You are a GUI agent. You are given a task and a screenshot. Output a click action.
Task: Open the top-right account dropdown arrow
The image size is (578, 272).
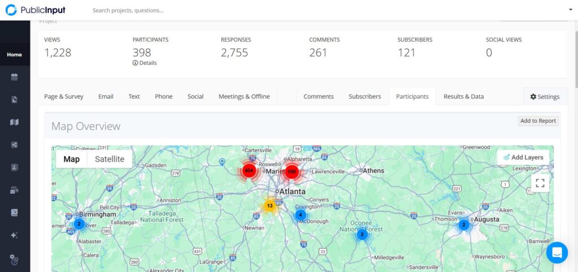(x=570, y=10)
